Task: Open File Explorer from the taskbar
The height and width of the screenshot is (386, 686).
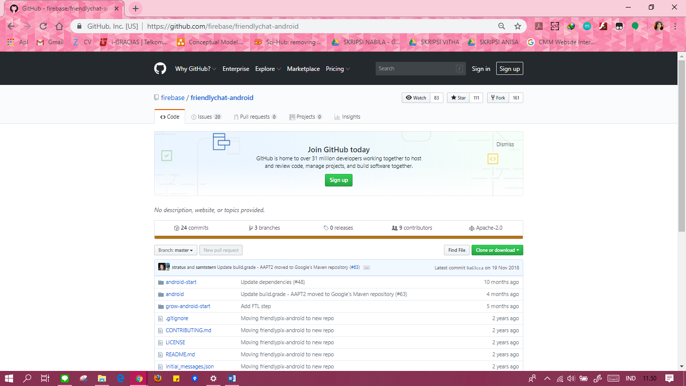Action: 102,378
